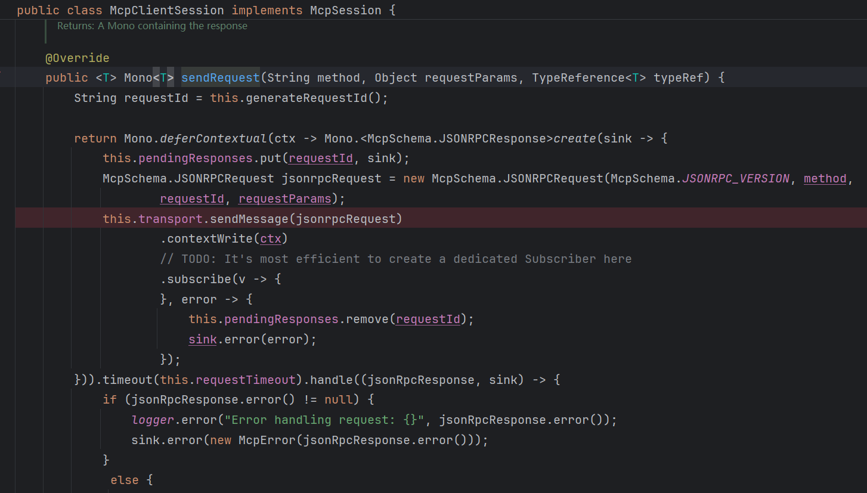867x493 pixels.
Task: Click underlined ctx inside contextWrite
Action: pos(271,239)
